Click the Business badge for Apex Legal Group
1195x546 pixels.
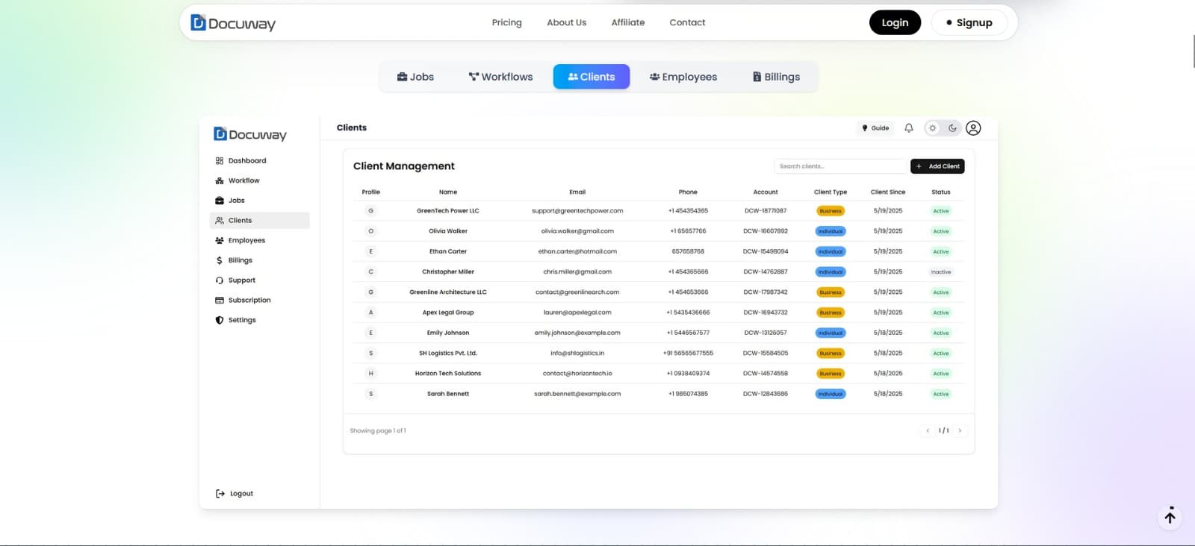click(x=831, y=313)
